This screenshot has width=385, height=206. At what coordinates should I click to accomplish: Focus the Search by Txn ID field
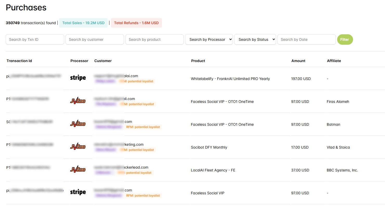(x=35, y=39)
